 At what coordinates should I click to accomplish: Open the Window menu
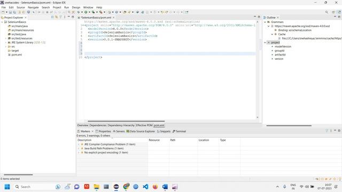[x=88, y=7]
